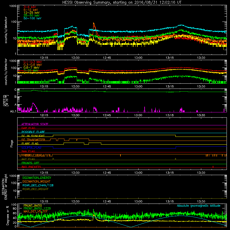
Task: Select the cyan 50-100 keV legend label
Action: pyautogui.click(x=32, y=18)
